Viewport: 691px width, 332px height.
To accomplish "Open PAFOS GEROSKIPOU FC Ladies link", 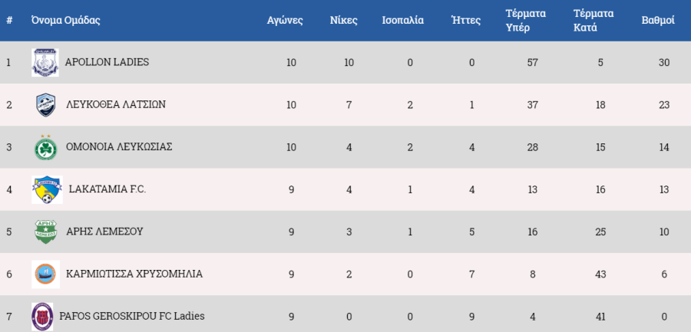I will 132,316.
